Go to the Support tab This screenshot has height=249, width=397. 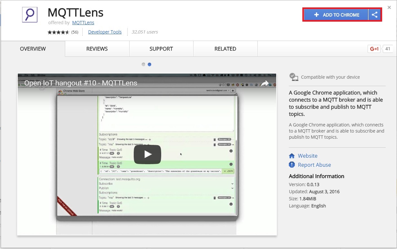click(x=161, y=49)
